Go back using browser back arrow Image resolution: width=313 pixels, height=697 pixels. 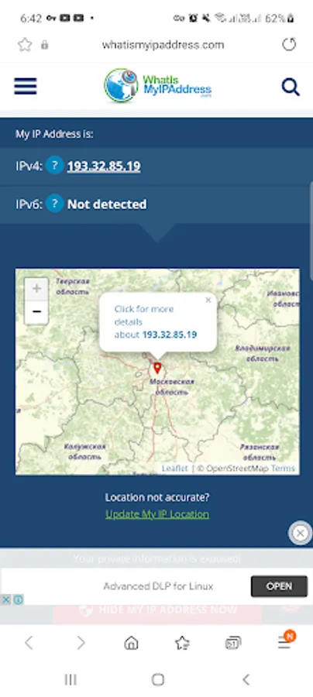(29, 643)
